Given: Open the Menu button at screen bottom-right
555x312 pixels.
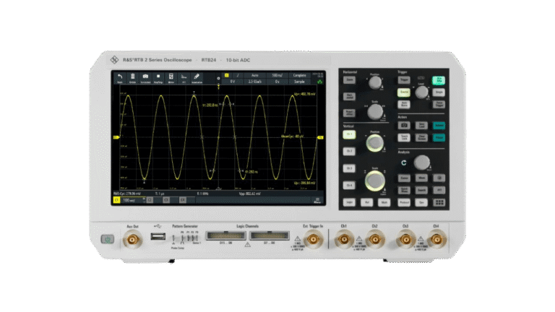Looking at the screenshot, I should (x=317, y=201).
